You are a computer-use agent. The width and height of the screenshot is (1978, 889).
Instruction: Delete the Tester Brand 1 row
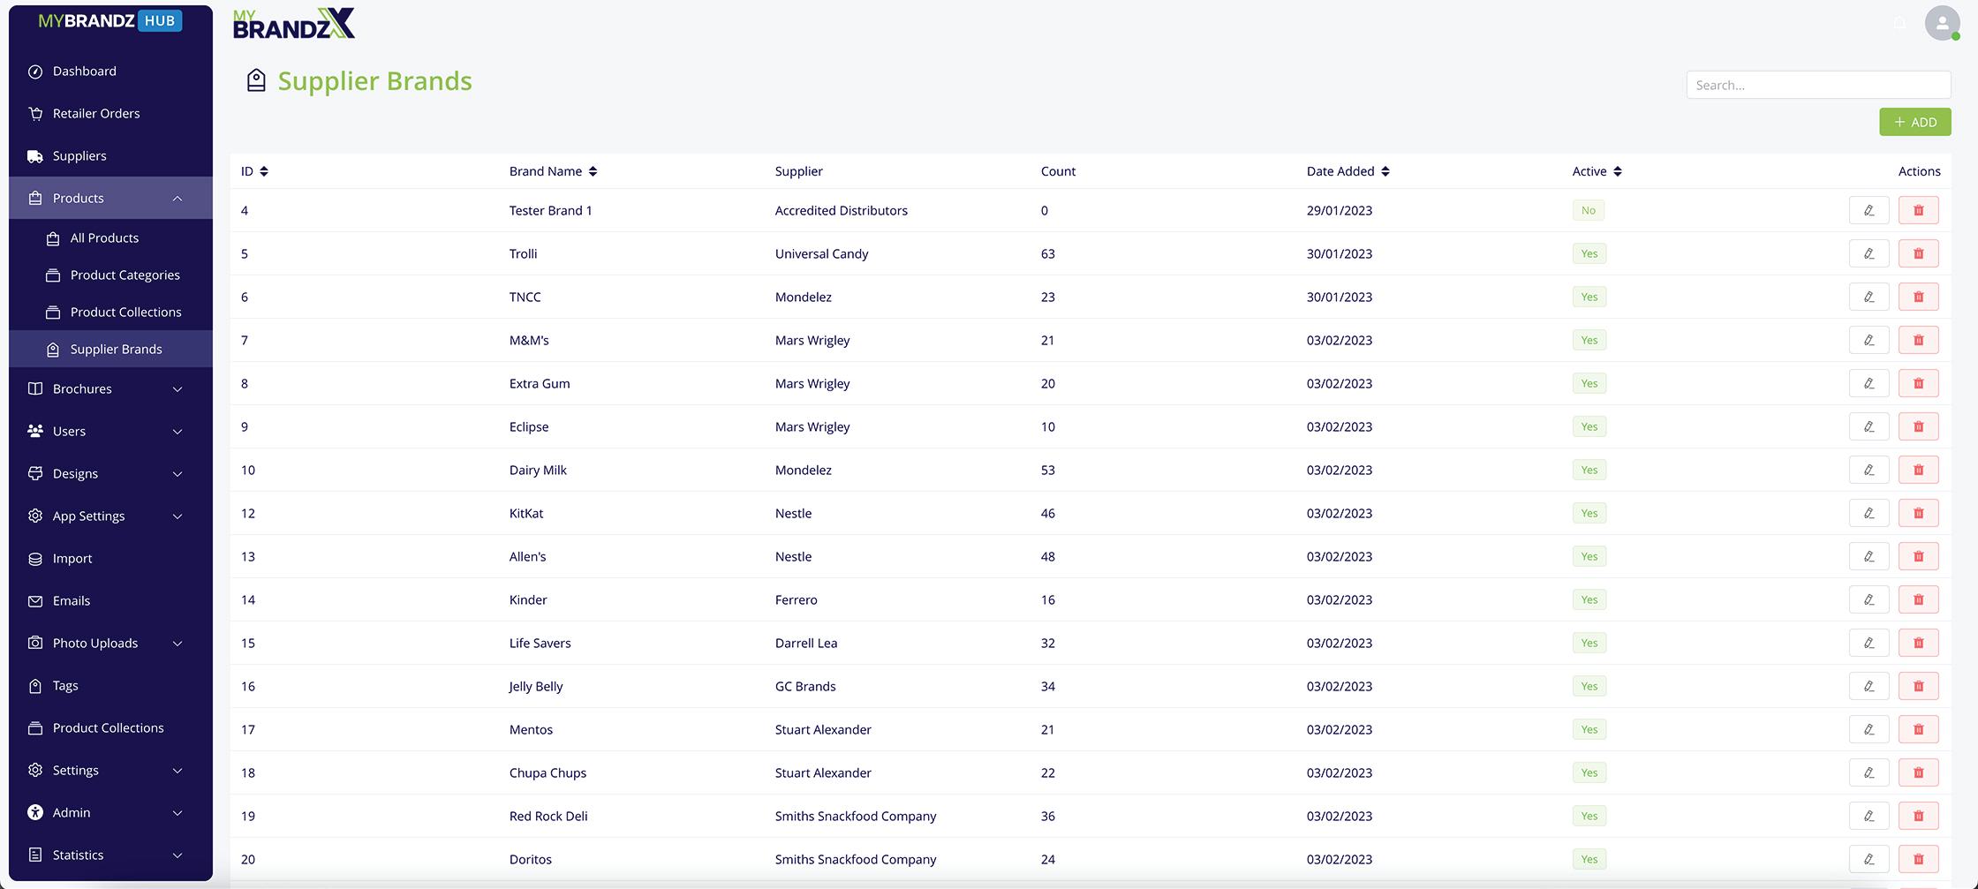pos(1918,210)
